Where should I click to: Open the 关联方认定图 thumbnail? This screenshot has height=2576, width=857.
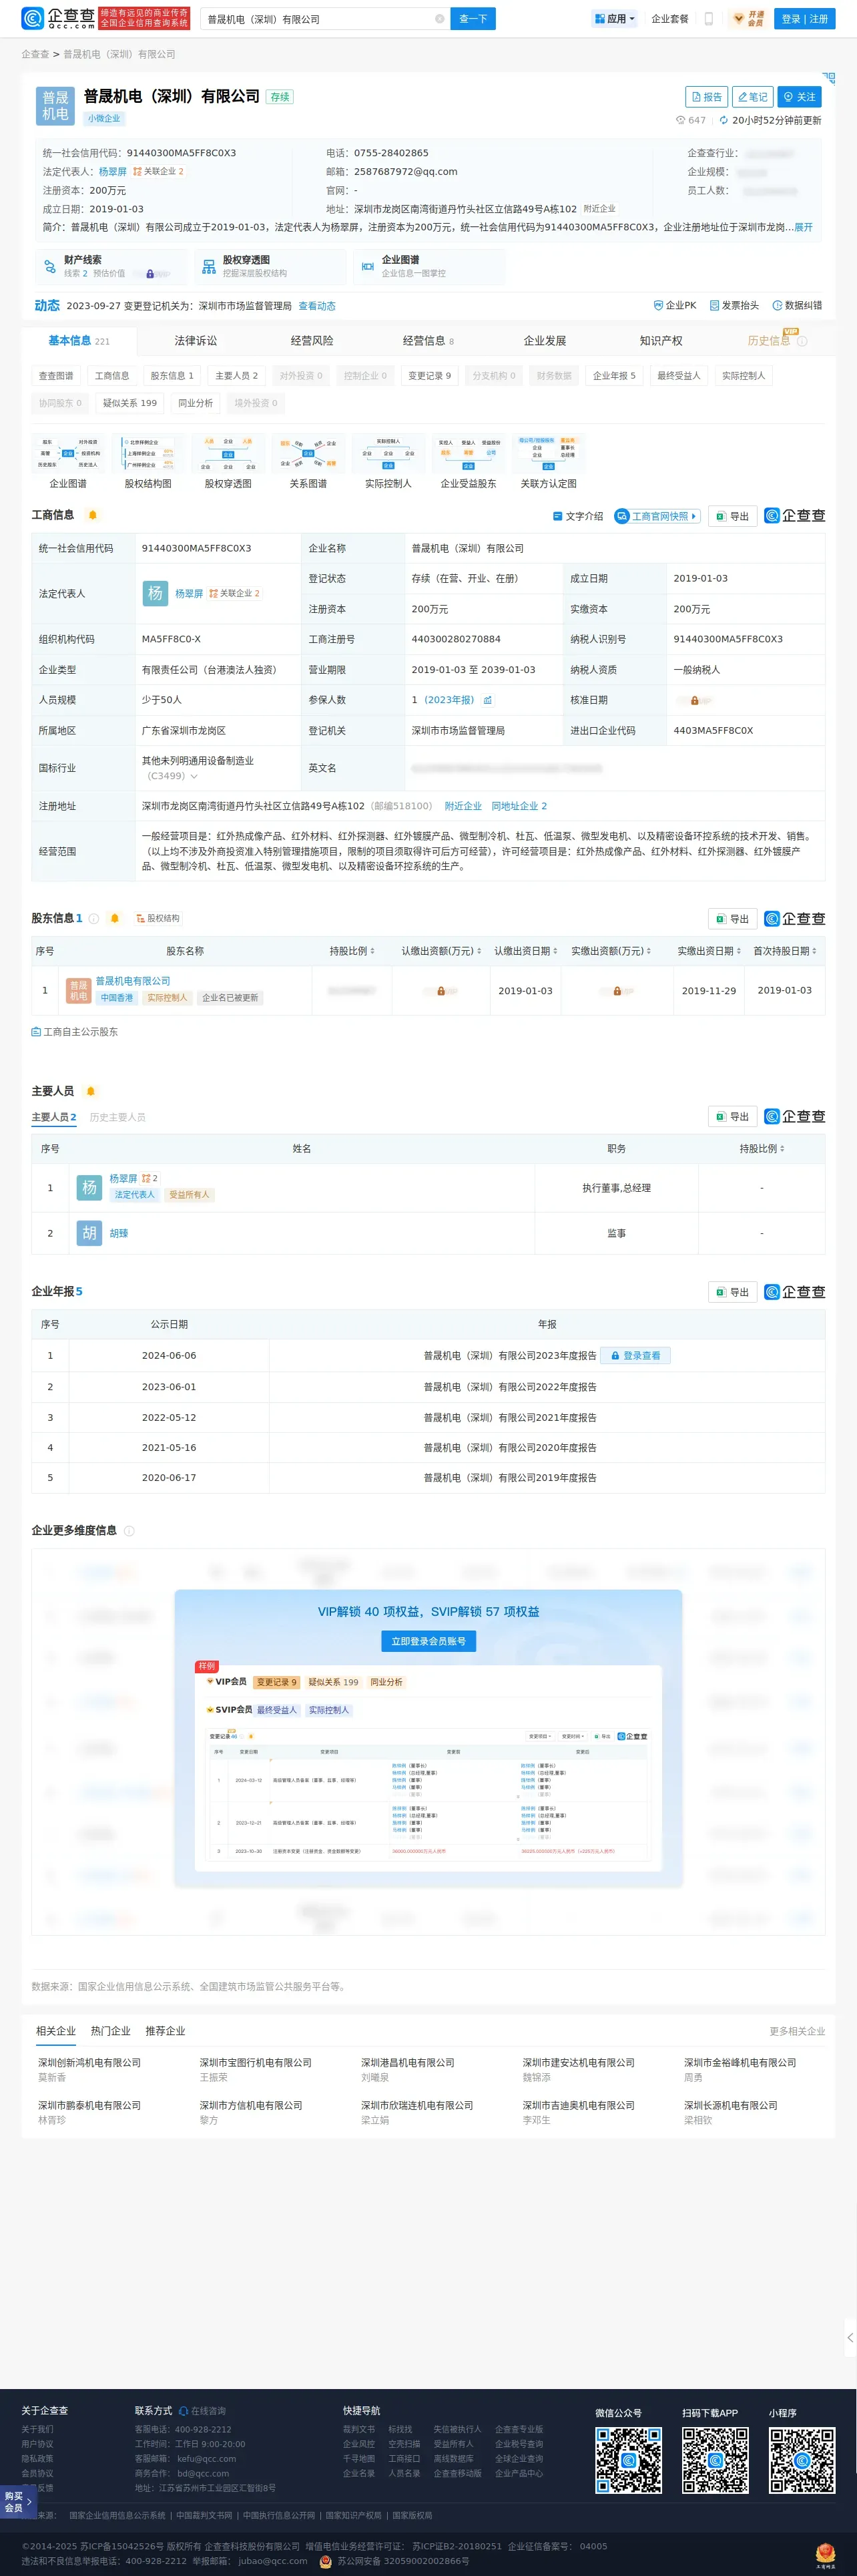(x=548, y=461)
